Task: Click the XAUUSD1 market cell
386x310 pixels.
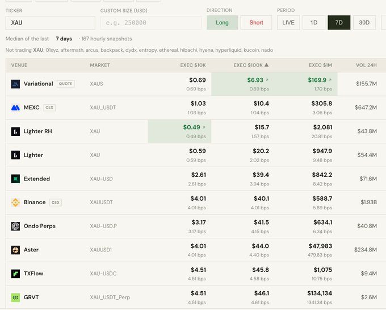Action: pos(101,250)
